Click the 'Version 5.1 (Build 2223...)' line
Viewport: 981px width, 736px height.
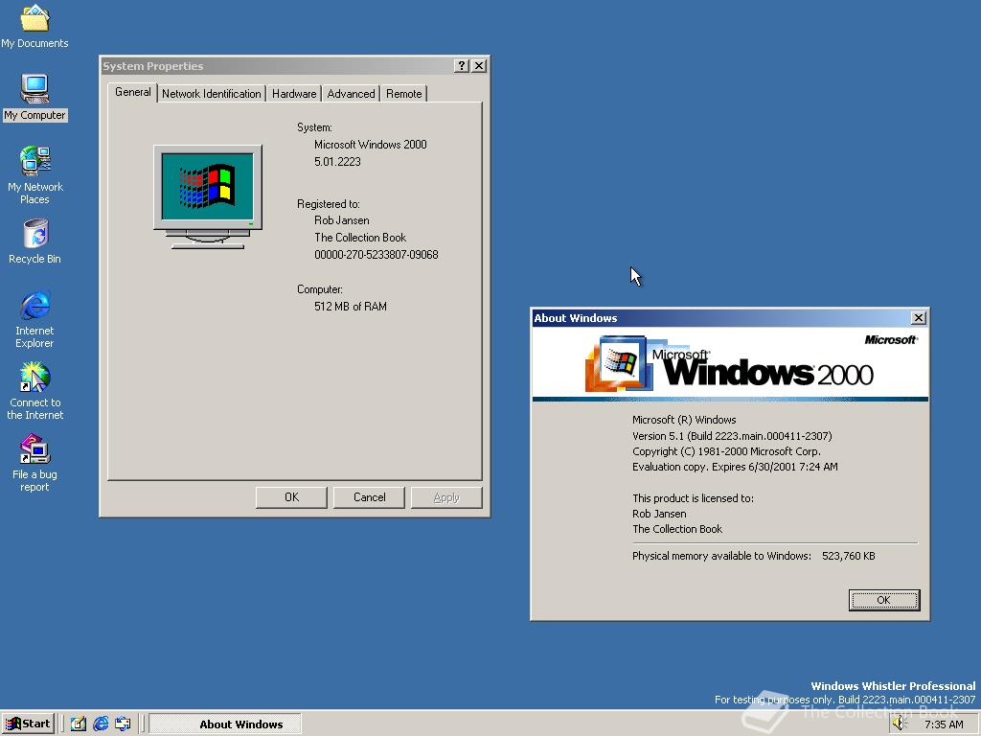pyautogui.click(x=732, y=436)
